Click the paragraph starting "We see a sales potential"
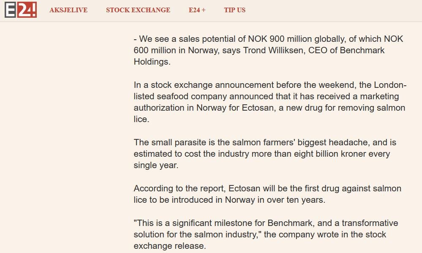Viewport: 422px width, 253px height. coord(268,50)
